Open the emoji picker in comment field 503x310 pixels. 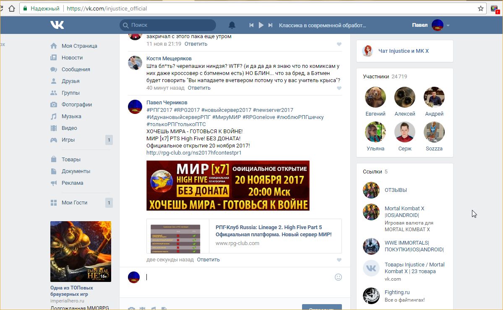338,277
